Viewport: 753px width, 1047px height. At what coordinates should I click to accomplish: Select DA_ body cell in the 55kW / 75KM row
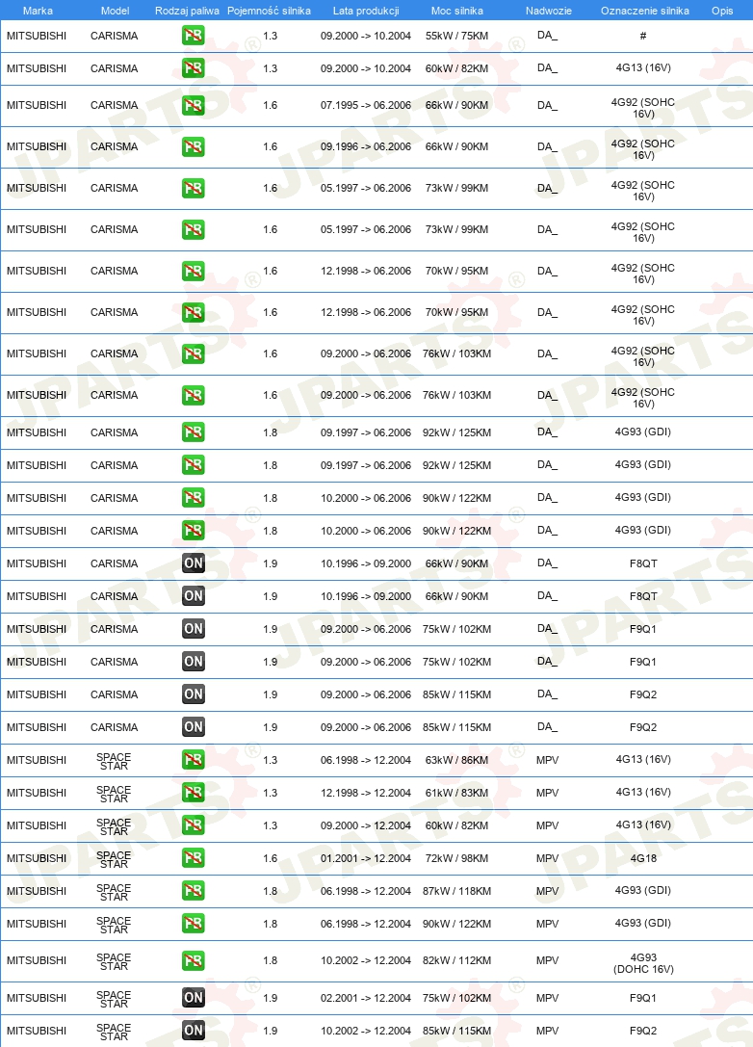[547, 36]
